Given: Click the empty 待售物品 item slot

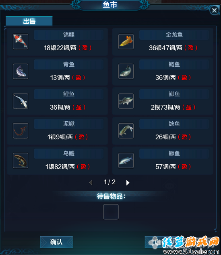Looking at the screenshot, I should tap(111, 212).
